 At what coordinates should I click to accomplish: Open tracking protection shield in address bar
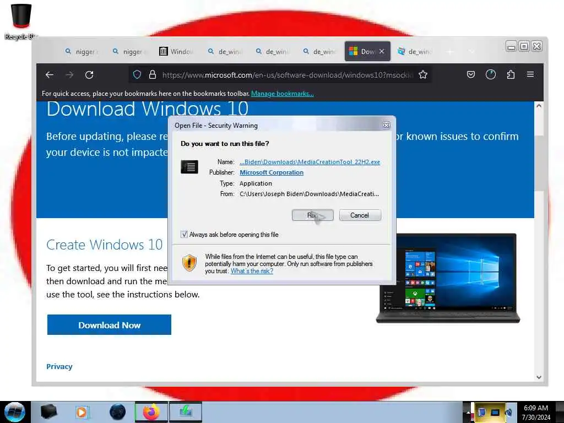(x=137, y=74)
